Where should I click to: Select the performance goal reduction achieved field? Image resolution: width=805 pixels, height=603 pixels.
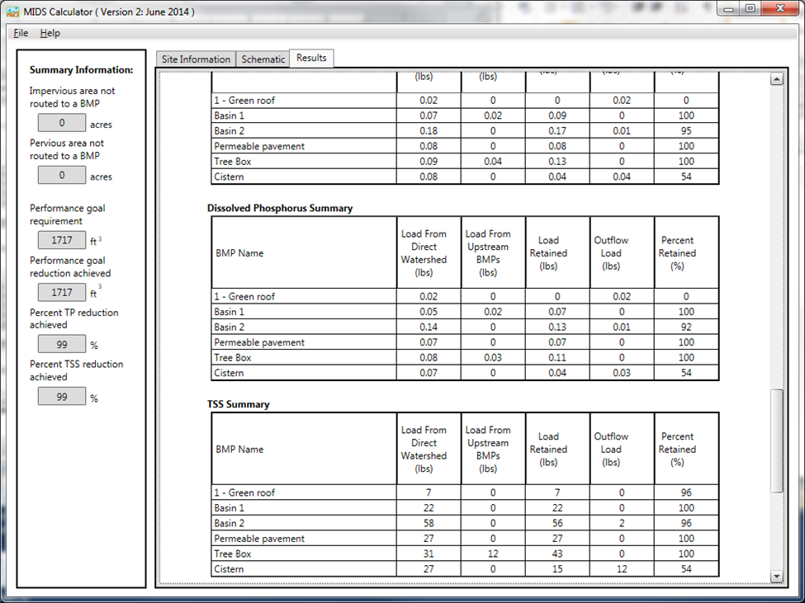click(x=62, y=293)
